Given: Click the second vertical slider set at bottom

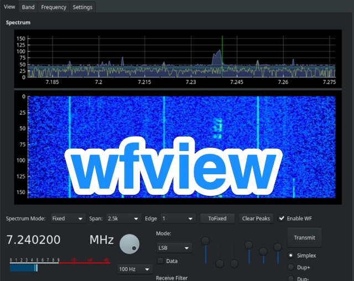Looking at the screenshot, I should (220, 264).
